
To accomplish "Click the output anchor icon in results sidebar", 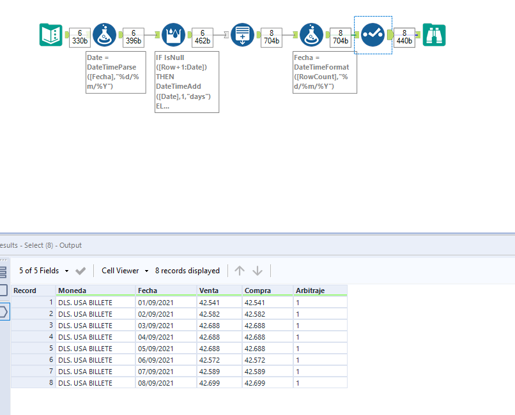I will coord(3,312).
